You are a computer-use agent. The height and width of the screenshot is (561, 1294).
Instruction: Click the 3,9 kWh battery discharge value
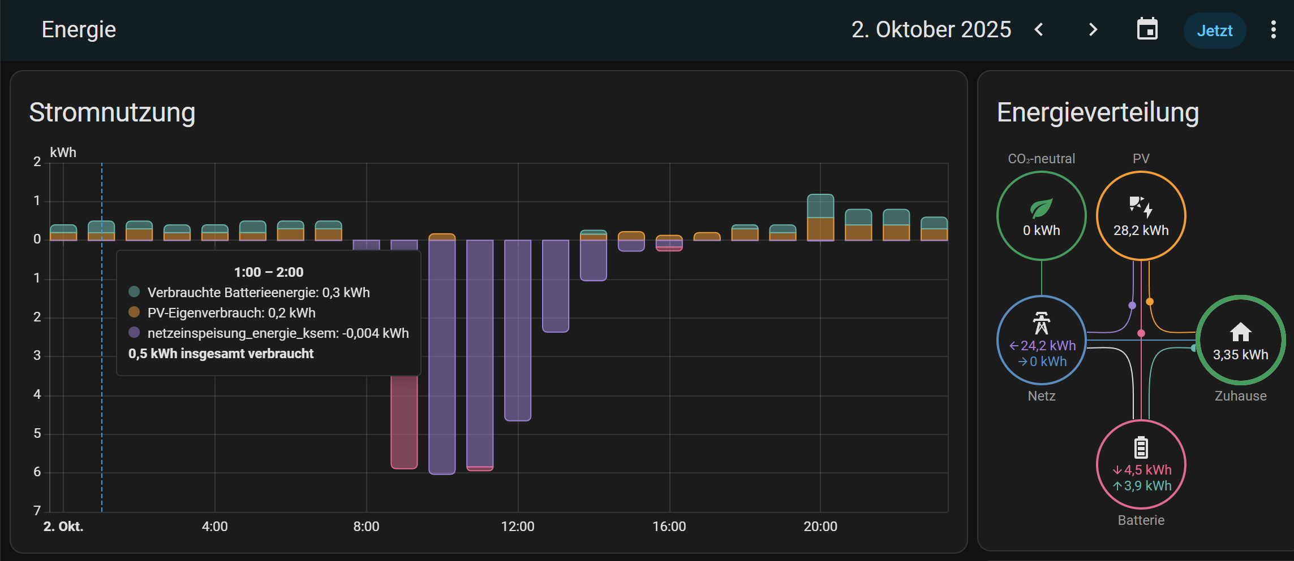(x=1147, y=486)
